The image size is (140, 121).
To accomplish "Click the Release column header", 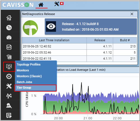I will (100, 40).
